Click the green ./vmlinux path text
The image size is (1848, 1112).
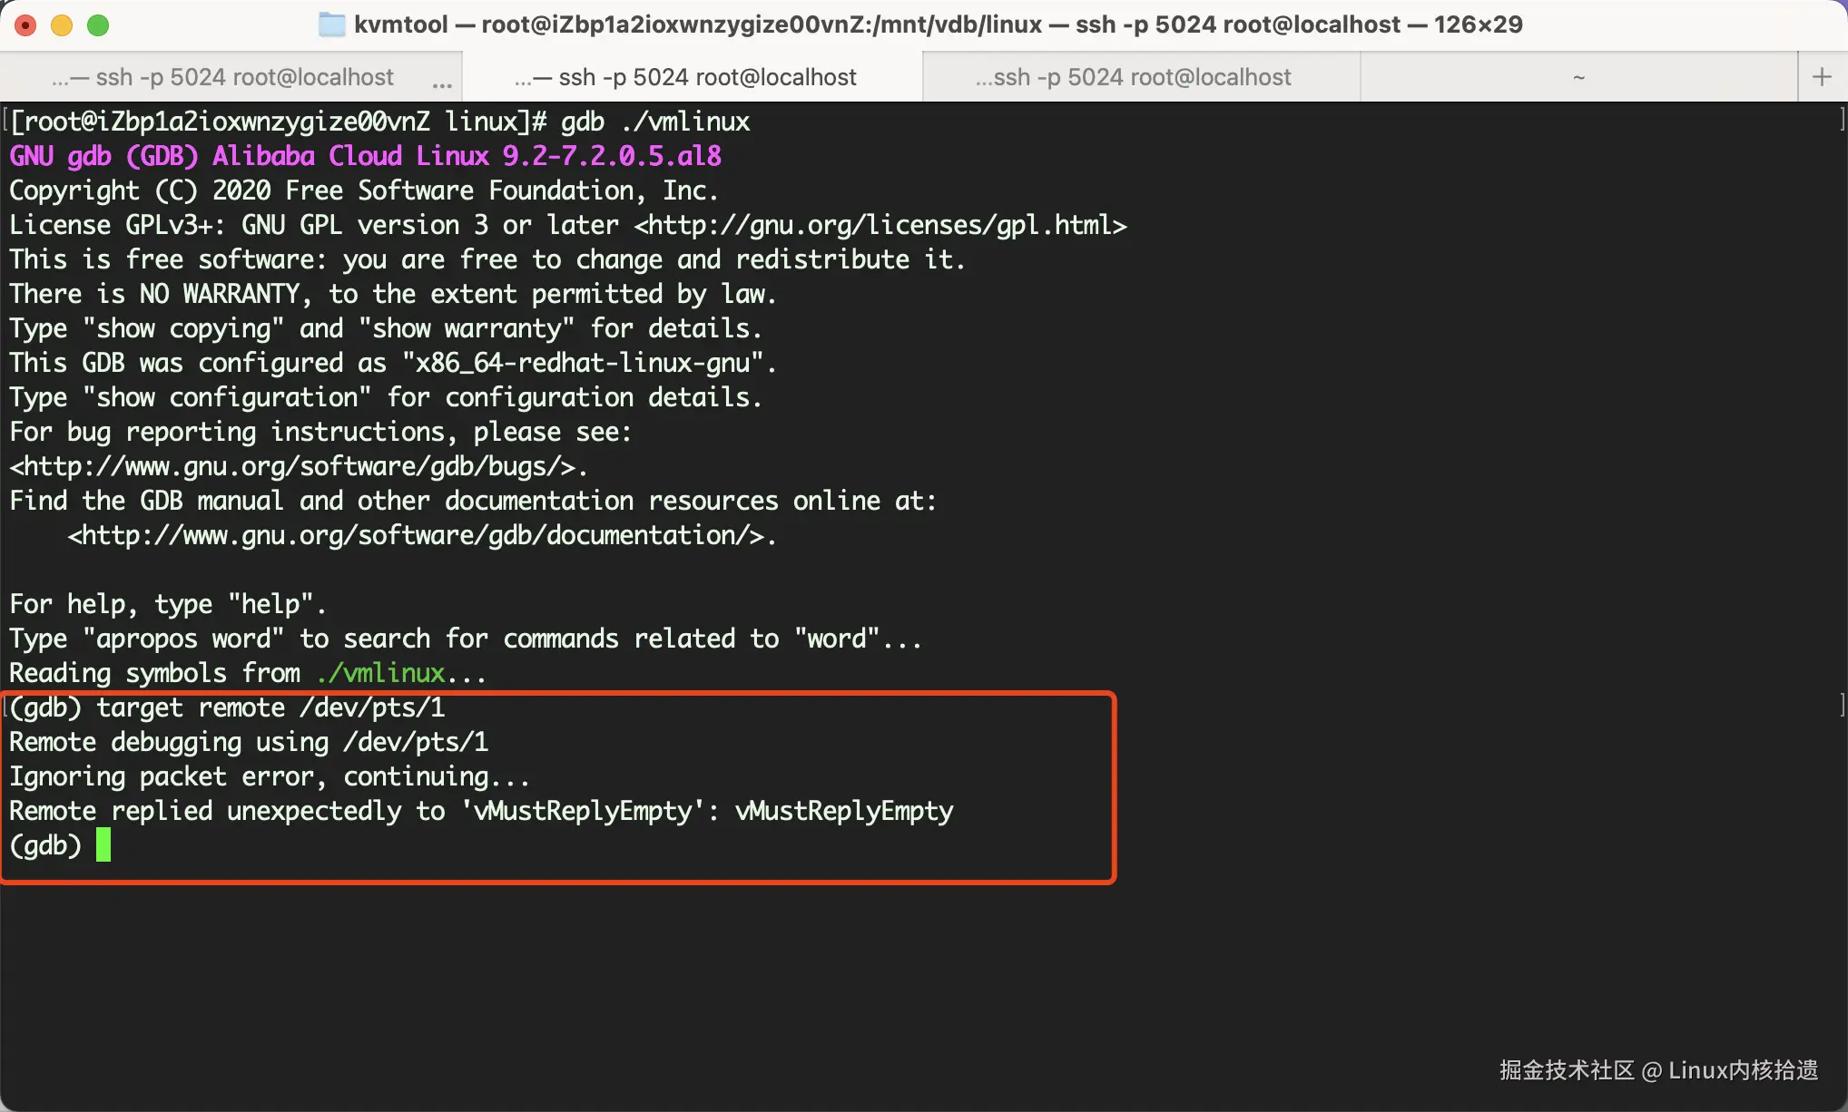[x=381, y=673]
